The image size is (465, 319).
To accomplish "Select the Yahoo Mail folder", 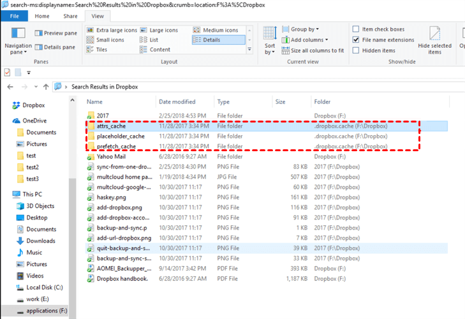I will pos(267,156).
